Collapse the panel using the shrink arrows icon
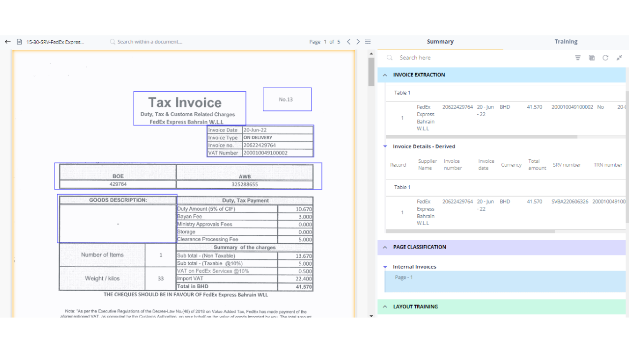The height and width of the screenshot is (353, 629). 619,57
